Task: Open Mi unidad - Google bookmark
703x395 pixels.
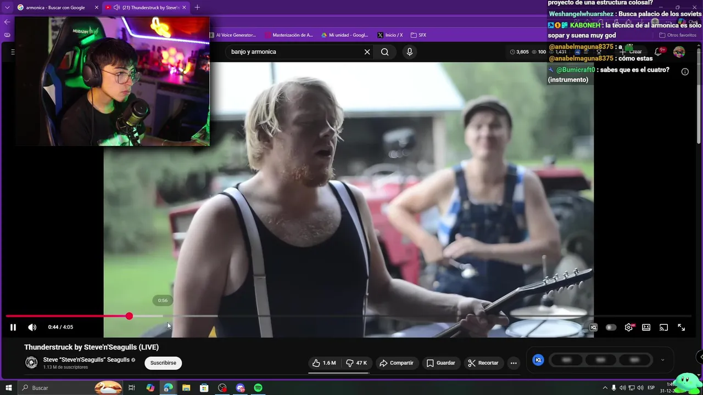Action: click(344, 35)
